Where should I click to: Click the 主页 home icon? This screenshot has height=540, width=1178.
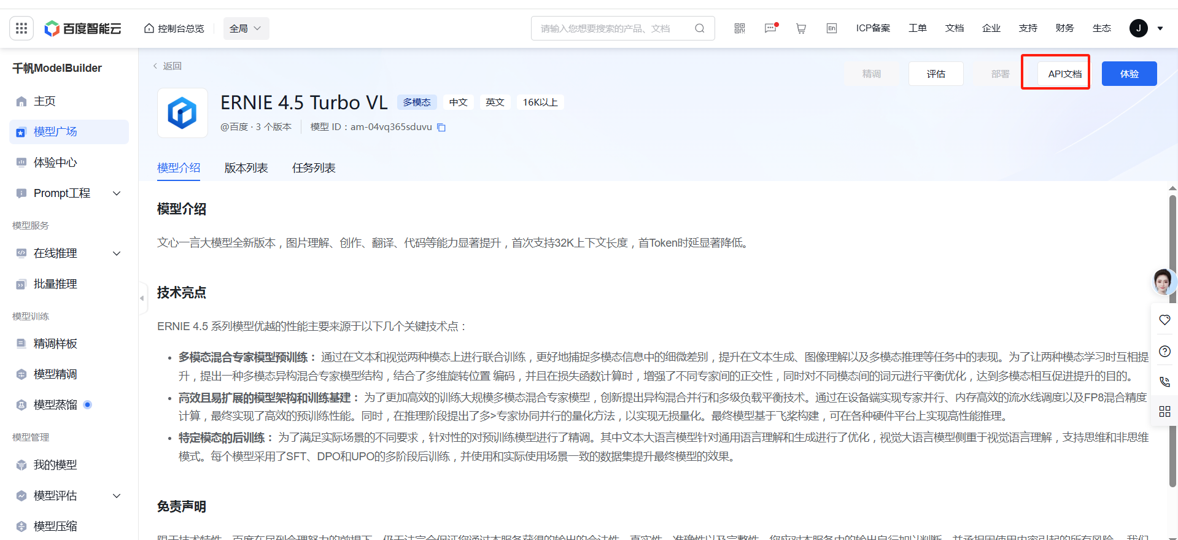pyautogui.click(x=21, y=101)
